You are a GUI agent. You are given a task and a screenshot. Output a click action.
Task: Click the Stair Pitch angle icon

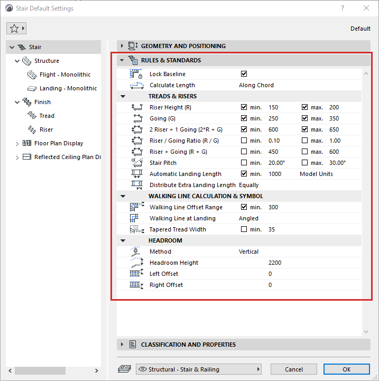coord(137,163)
